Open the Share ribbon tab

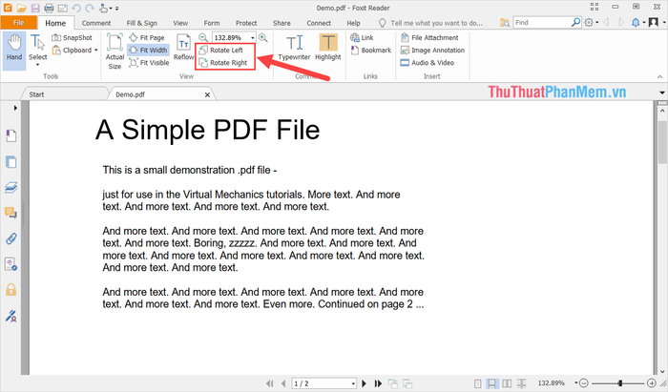tap(282, 23)
